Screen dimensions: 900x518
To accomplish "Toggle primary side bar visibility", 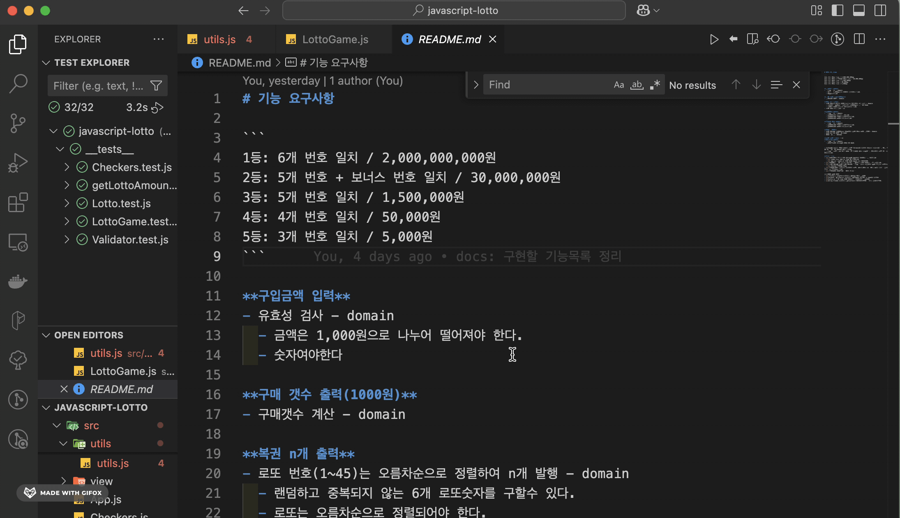I will (x=838, y=10).
